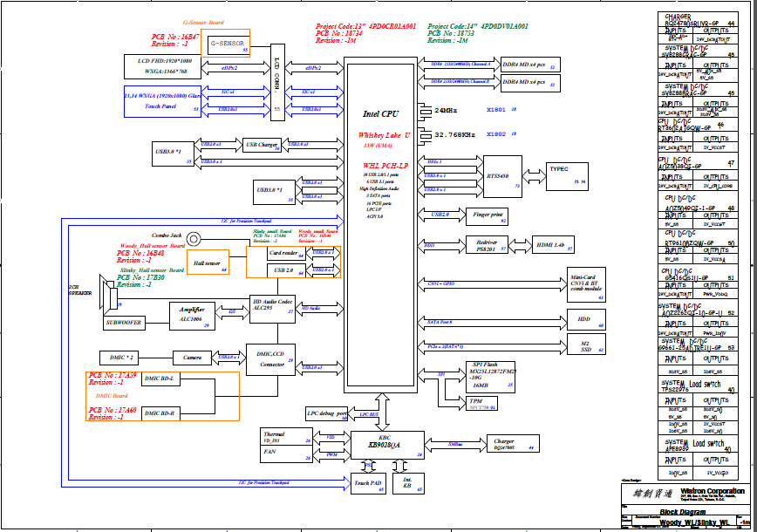Select the RT3602AJGQW-GP power table entry

click(698, 125)
